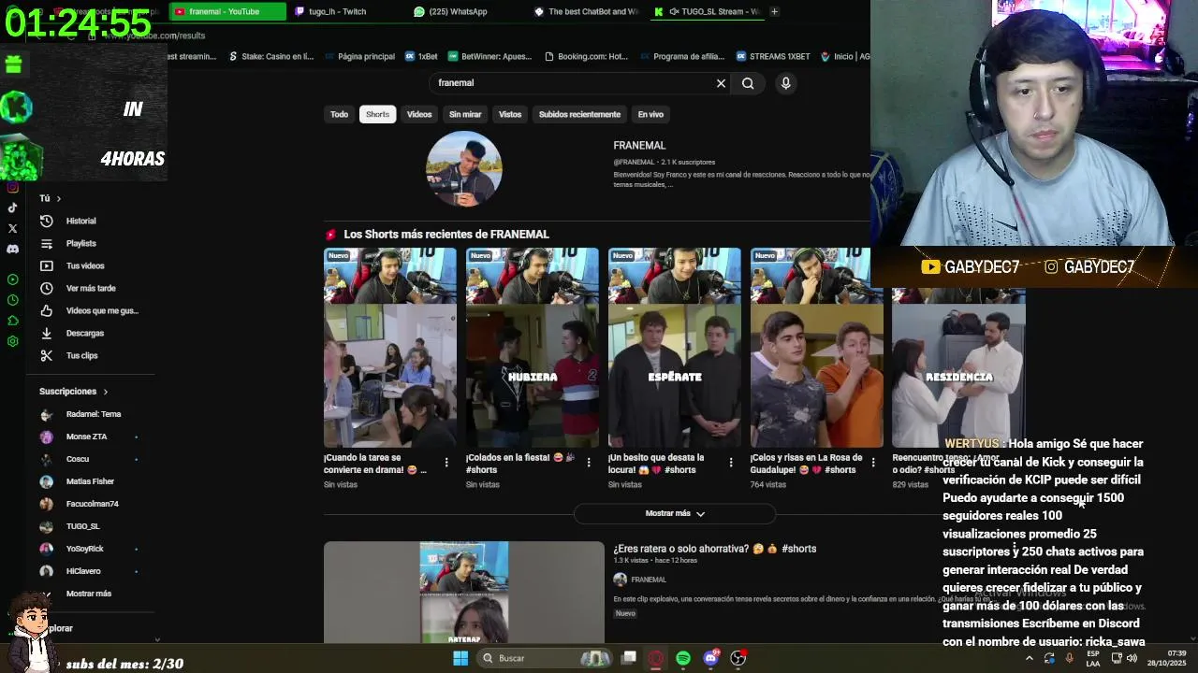Switch to The best ChatBot tab
Screen dimensions: 1198x673
tap(586, 11)
